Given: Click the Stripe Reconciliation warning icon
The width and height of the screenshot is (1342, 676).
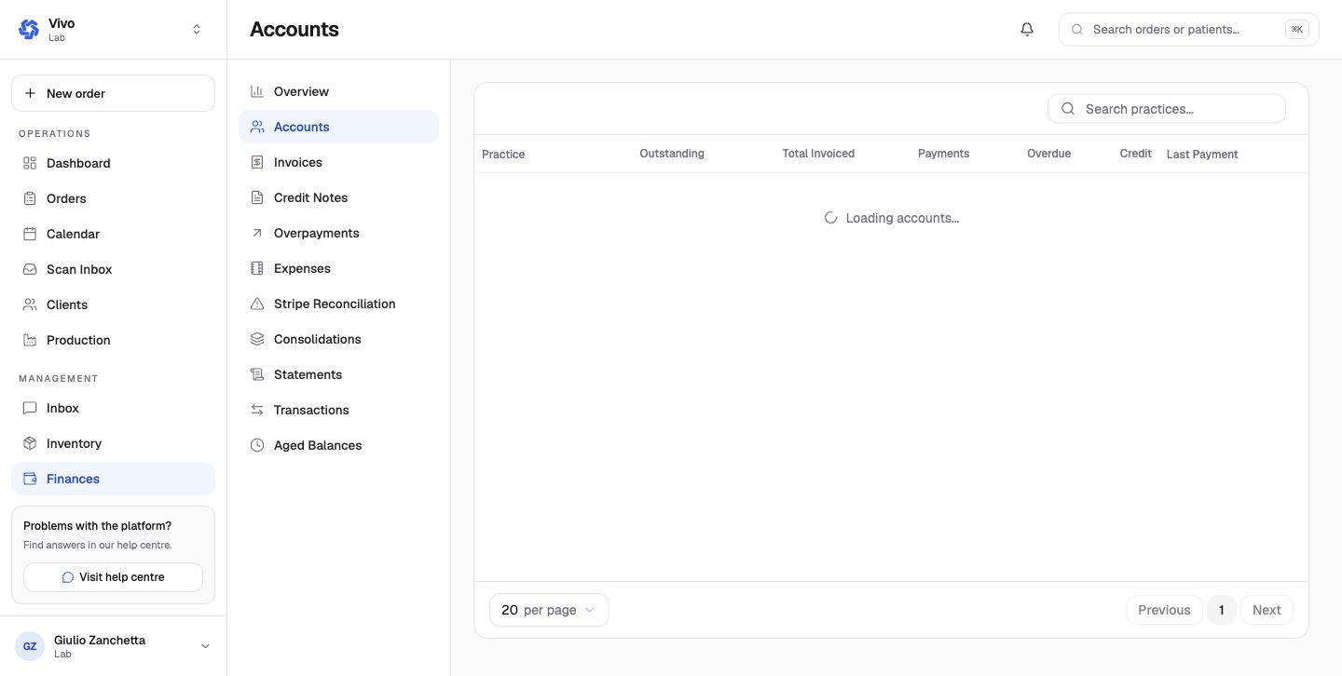Looking at the screenshot, I should 257,304.
